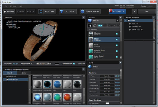The image size is (158, 107).
Task: Collapse the Materials section in Scene
Action: 89,29
